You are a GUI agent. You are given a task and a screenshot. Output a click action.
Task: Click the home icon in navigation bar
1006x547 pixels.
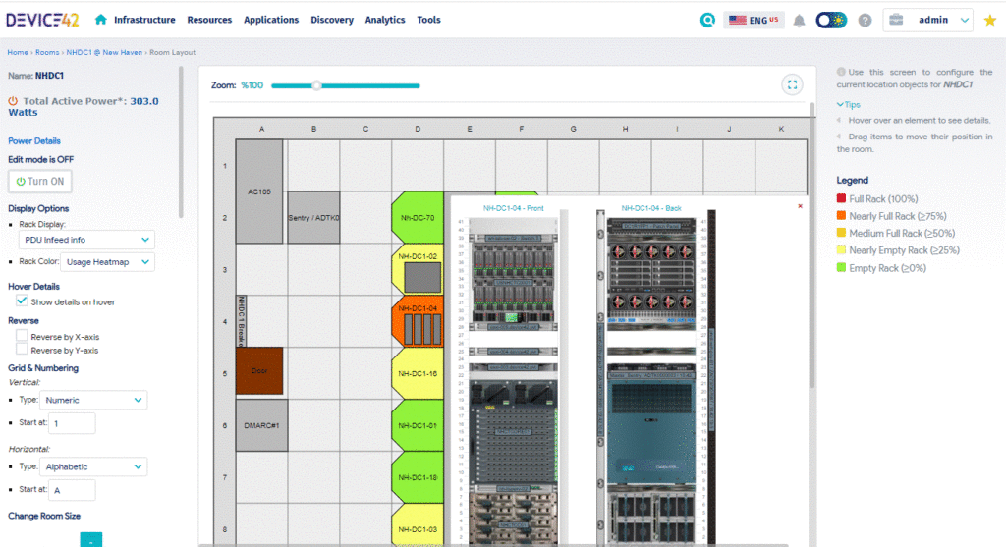point(101,20)
